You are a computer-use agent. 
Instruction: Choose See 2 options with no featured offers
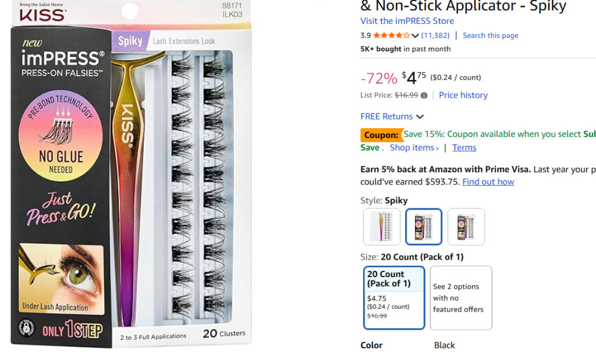pyautogui.click(x=461, y=298)
